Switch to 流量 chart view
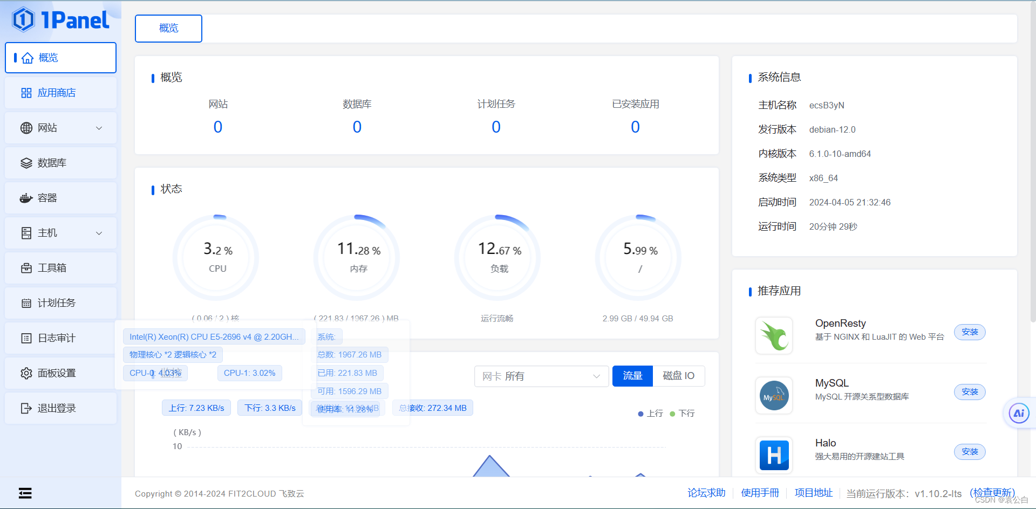Screen dimensions: 1036x509 632,376
